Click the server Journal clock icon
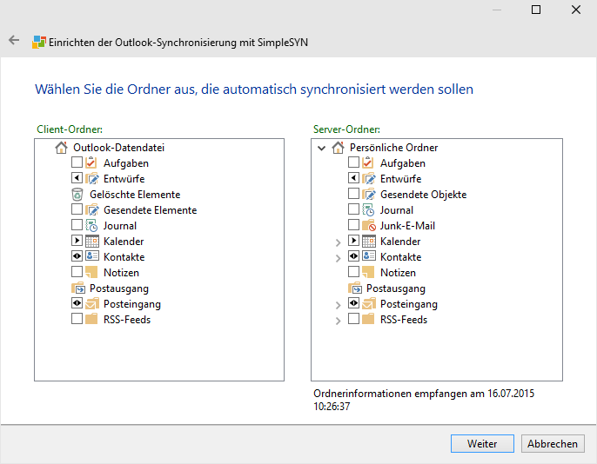Image resolution: width=597 pixels, height=464 pixels. pos(369,209)
